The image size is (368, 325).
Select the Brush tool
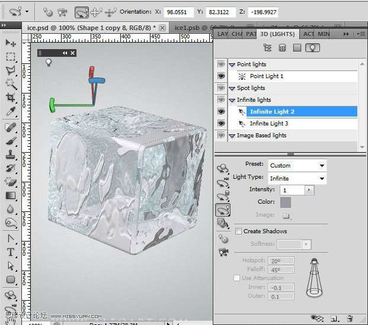coord(11,141)
